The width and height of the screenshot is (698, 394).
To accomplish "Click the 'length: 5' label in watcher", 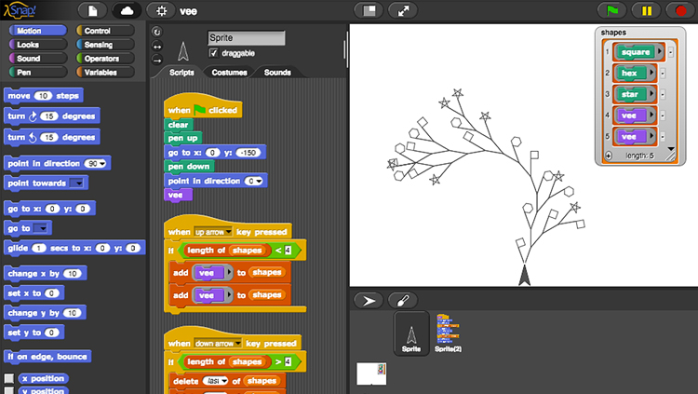I will point(639,156).
